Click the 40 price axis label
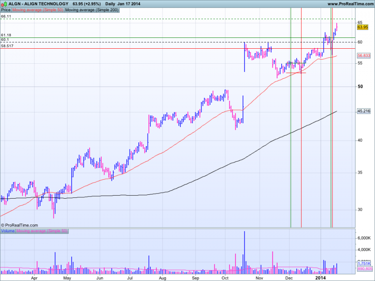The height and width of the screenshot is (281, 375). point(360,140)
